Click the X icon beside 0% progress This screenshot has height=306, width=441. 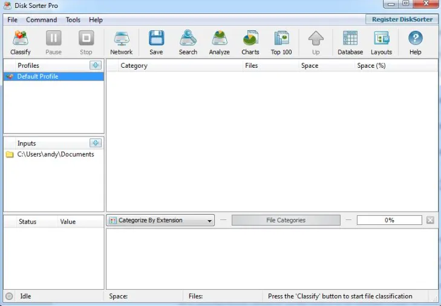pyautogui.click(x=430, y=220)
